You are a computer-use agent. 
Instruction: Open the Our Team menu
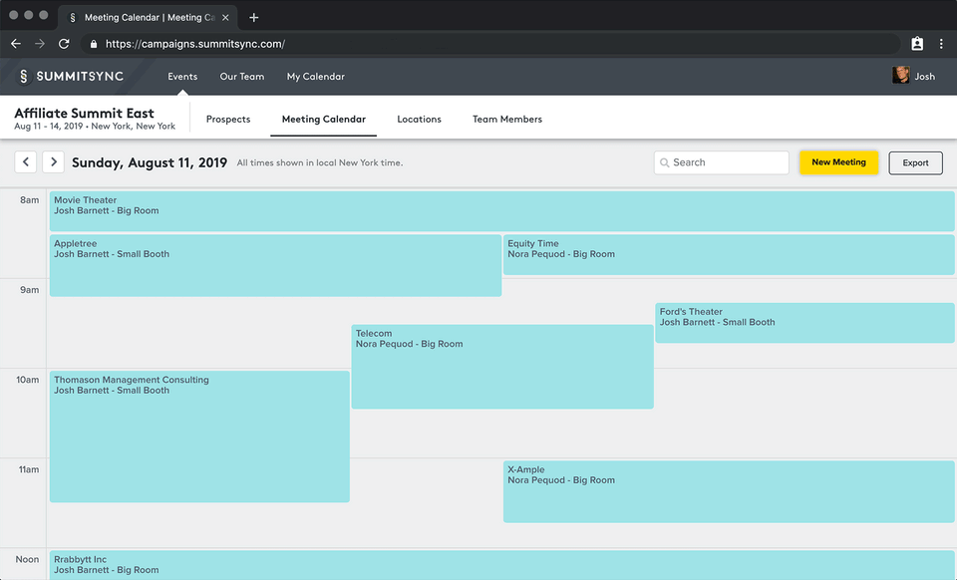click(241, 76)
